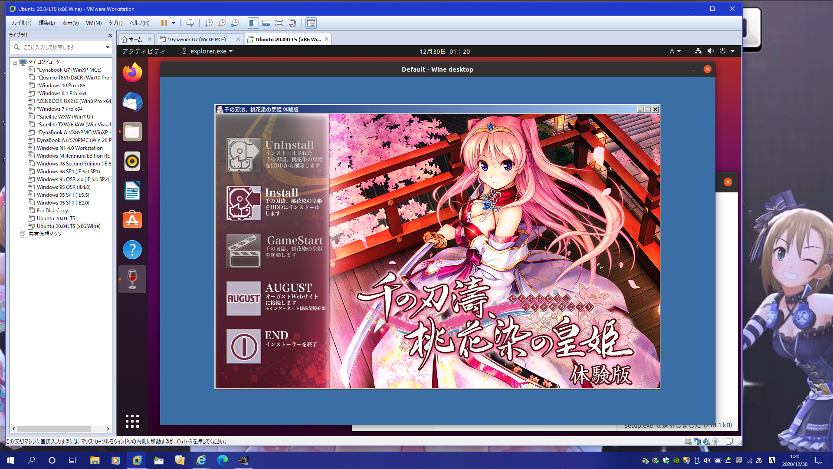
Task: Click the Install hard disk icon
Action: coord(243,203)
